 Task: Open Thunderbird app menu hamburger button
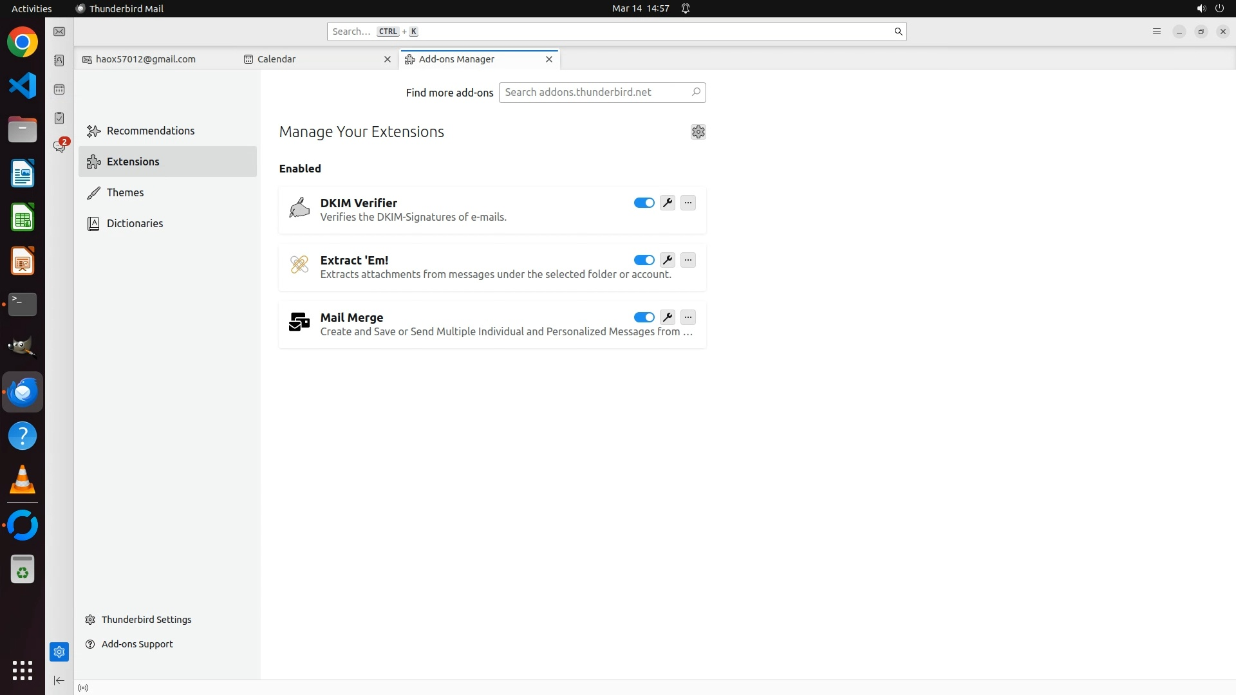(1157, 32)
